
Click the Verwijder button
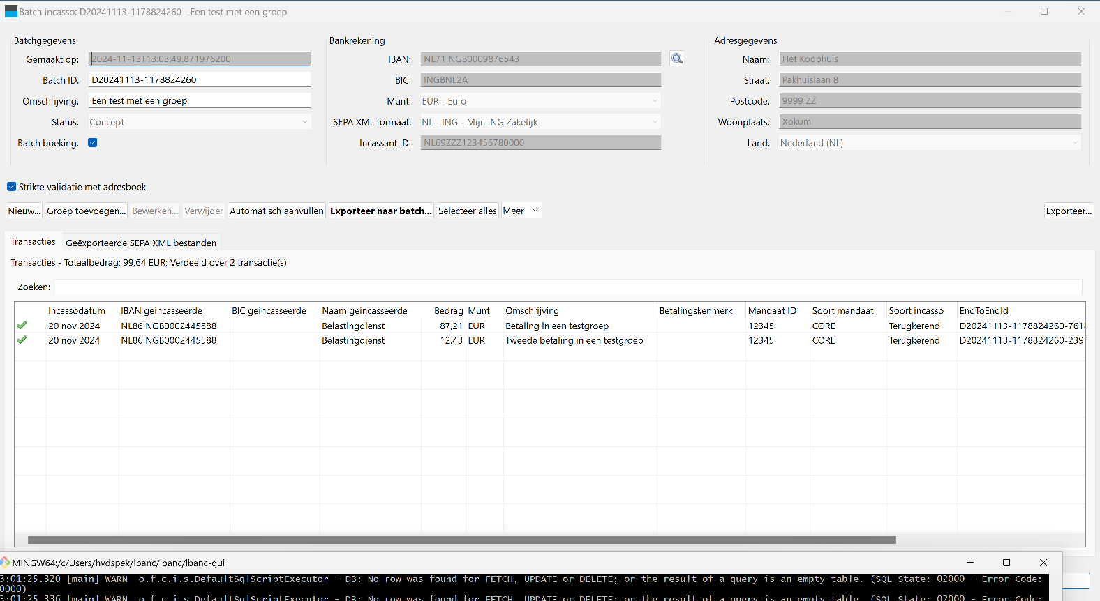click(x=204, y=211)
